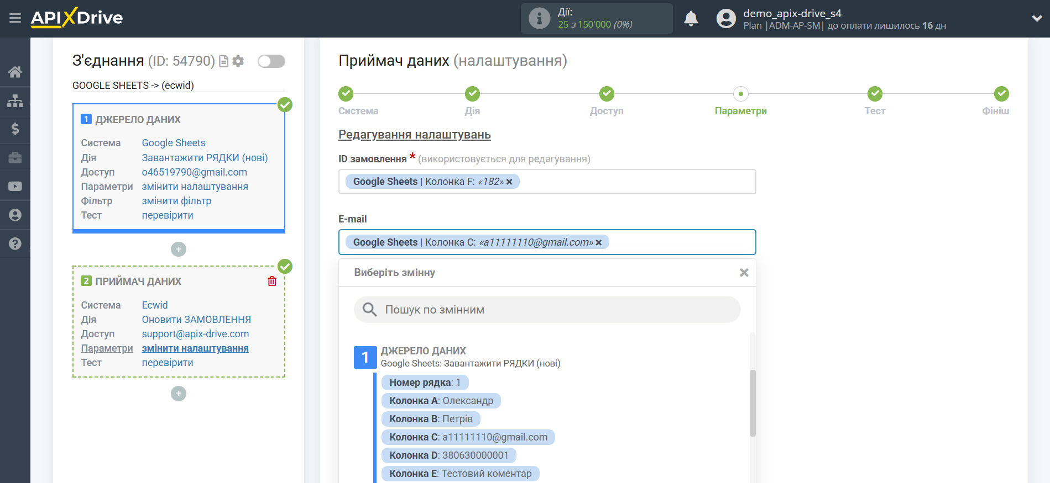Image resolution: width=1050 pixels, height=483 pixels.
Task: Click the E-mail input field
Action: point(547,242)
